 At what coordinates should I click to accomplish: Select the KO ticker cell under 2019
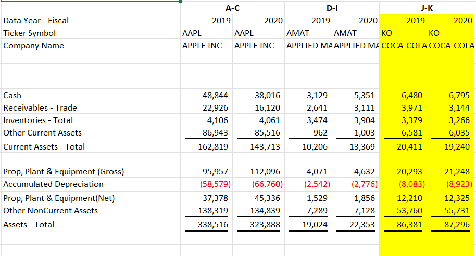[x=403, y=33]
